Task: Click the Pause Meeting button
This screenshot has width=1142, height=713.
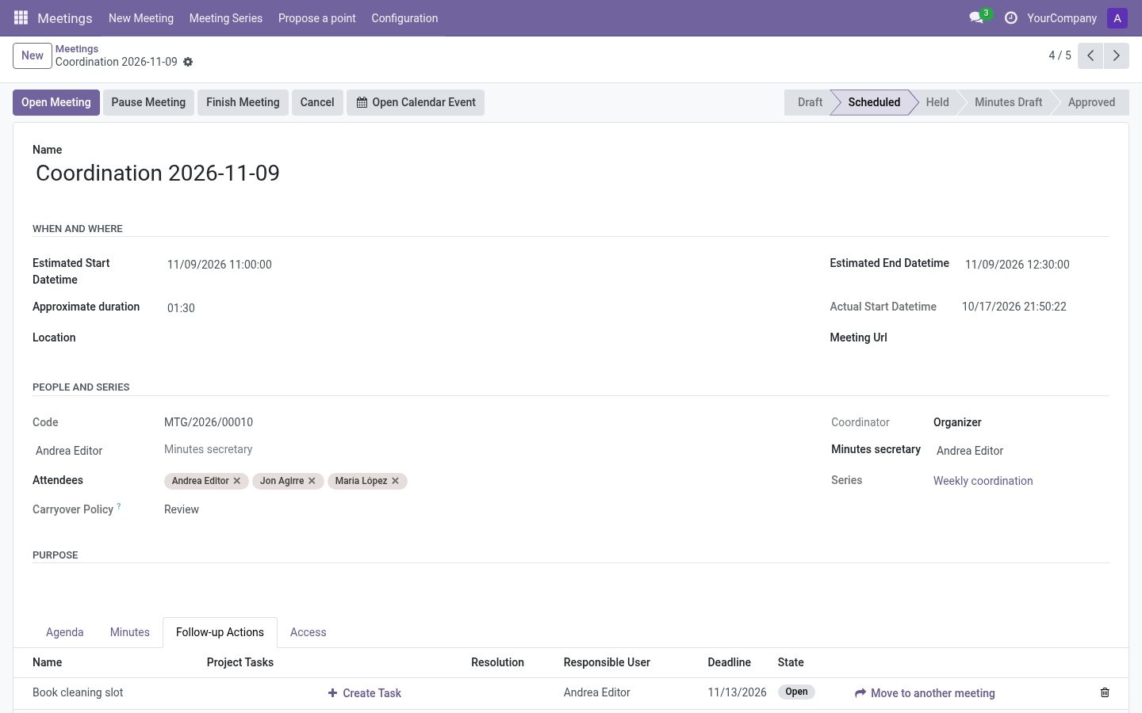Action: point(148,102)
